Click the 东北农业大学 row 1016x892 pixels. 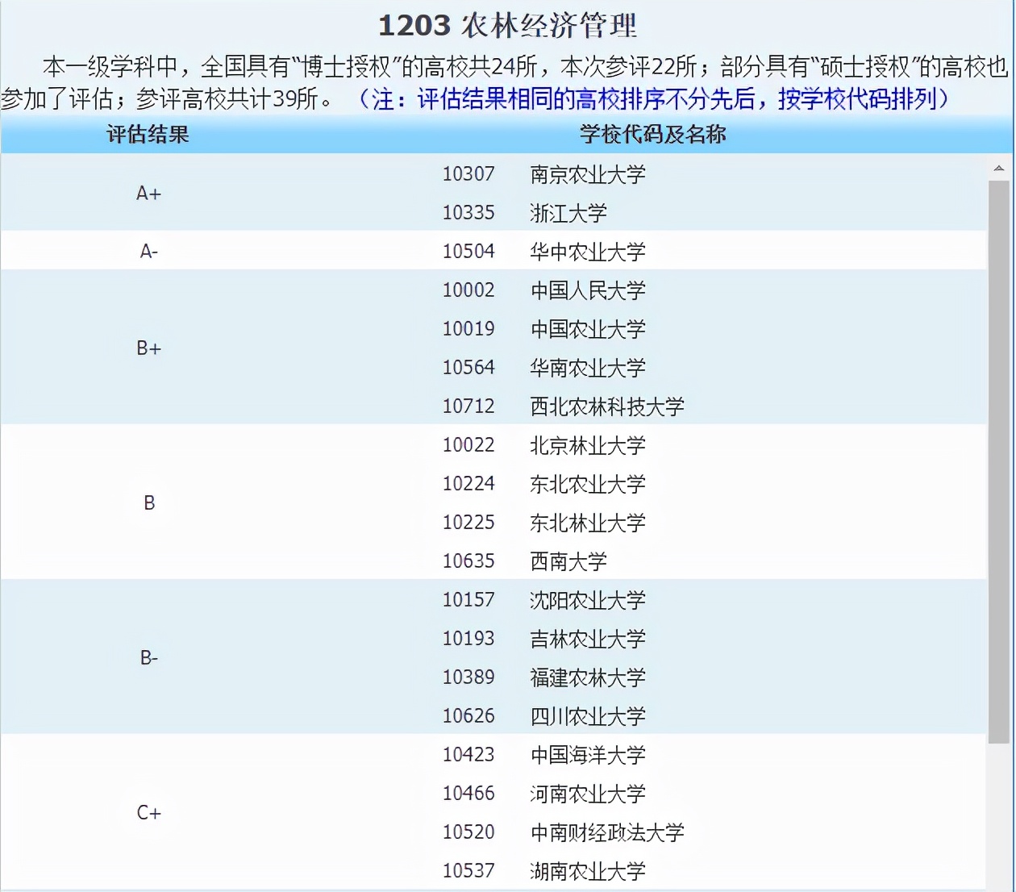[x=587, y=484]
